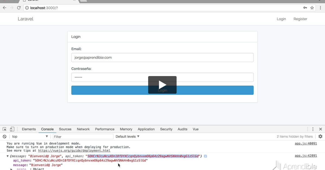This screenshot has height=170, width=325.
Task: Click the '2 items hidden by filters' text
Action: click(x=295, y=136)
